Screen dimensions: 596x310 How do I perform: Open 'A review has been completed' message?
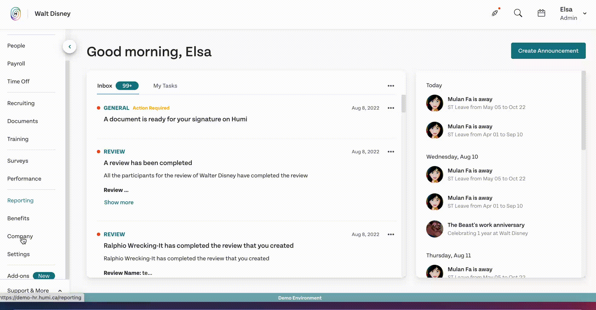148,163
